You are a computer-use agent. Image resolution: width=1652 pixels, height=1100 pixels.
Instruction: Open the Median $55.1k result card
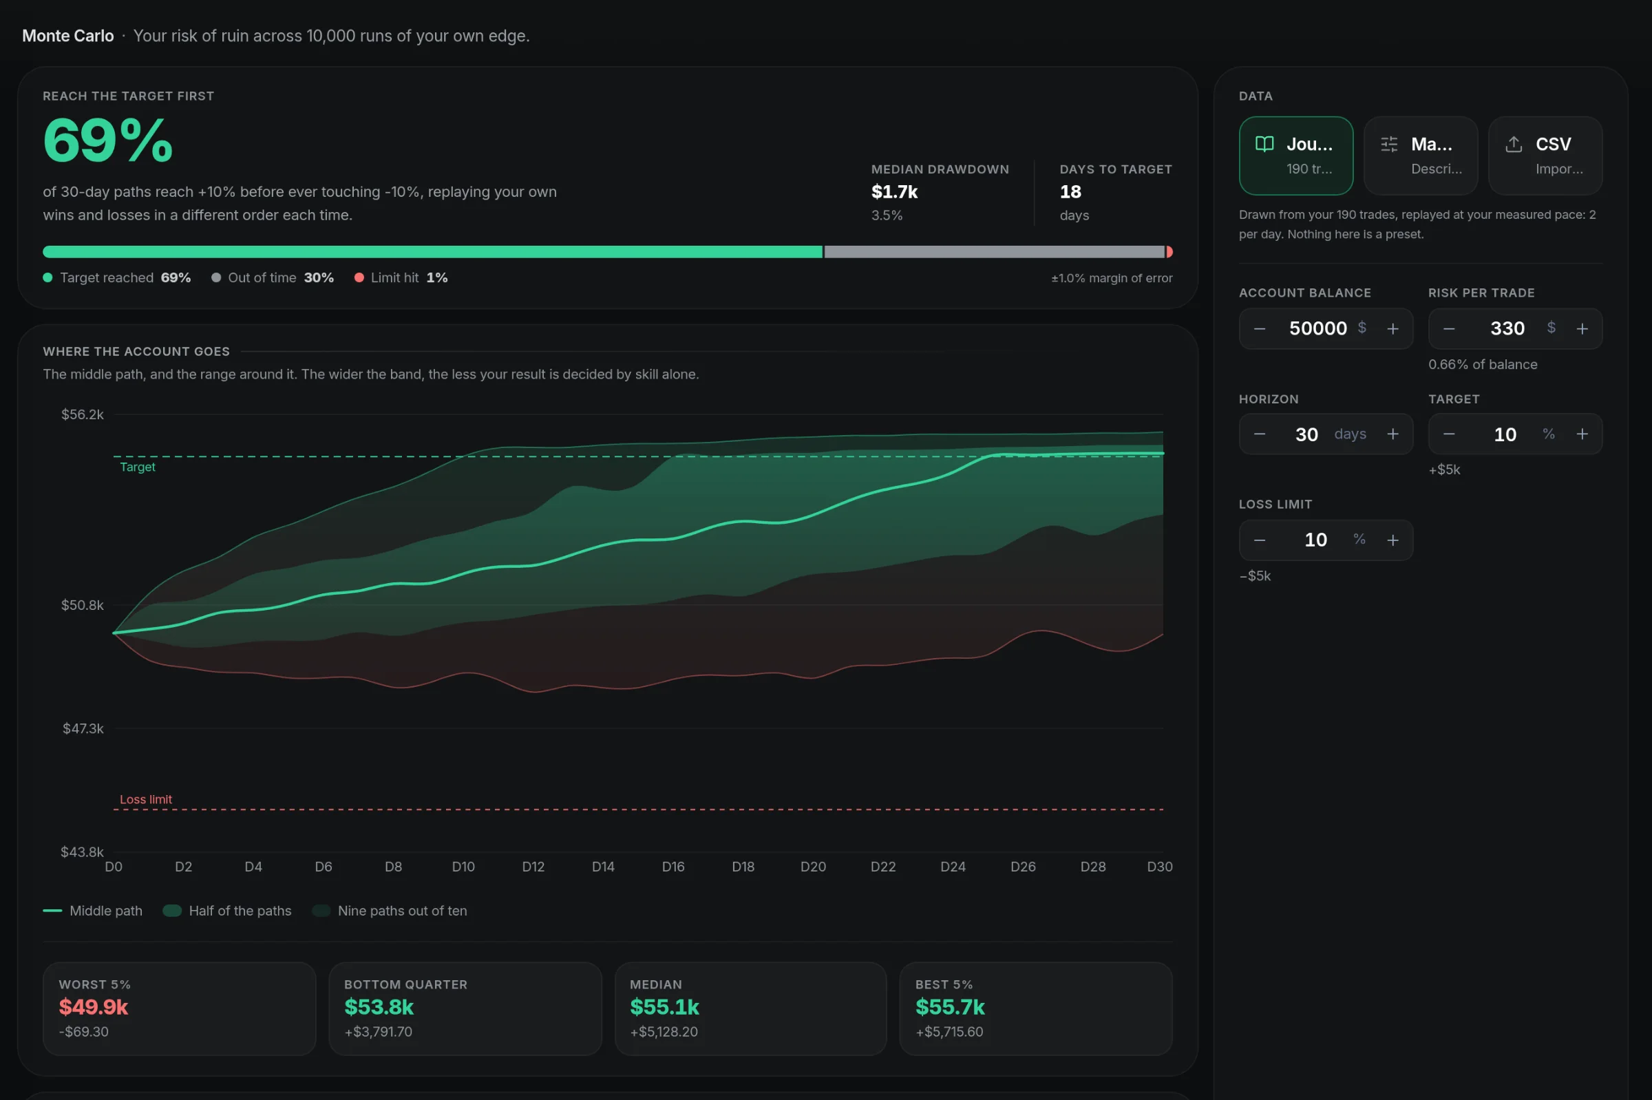tap(750, 1009)
